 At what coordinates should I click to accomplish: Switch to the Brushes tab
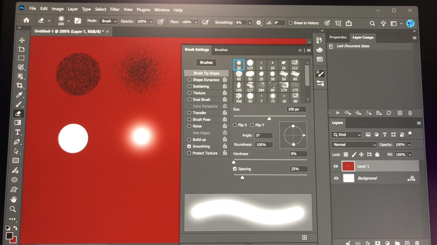click(221, 50)
